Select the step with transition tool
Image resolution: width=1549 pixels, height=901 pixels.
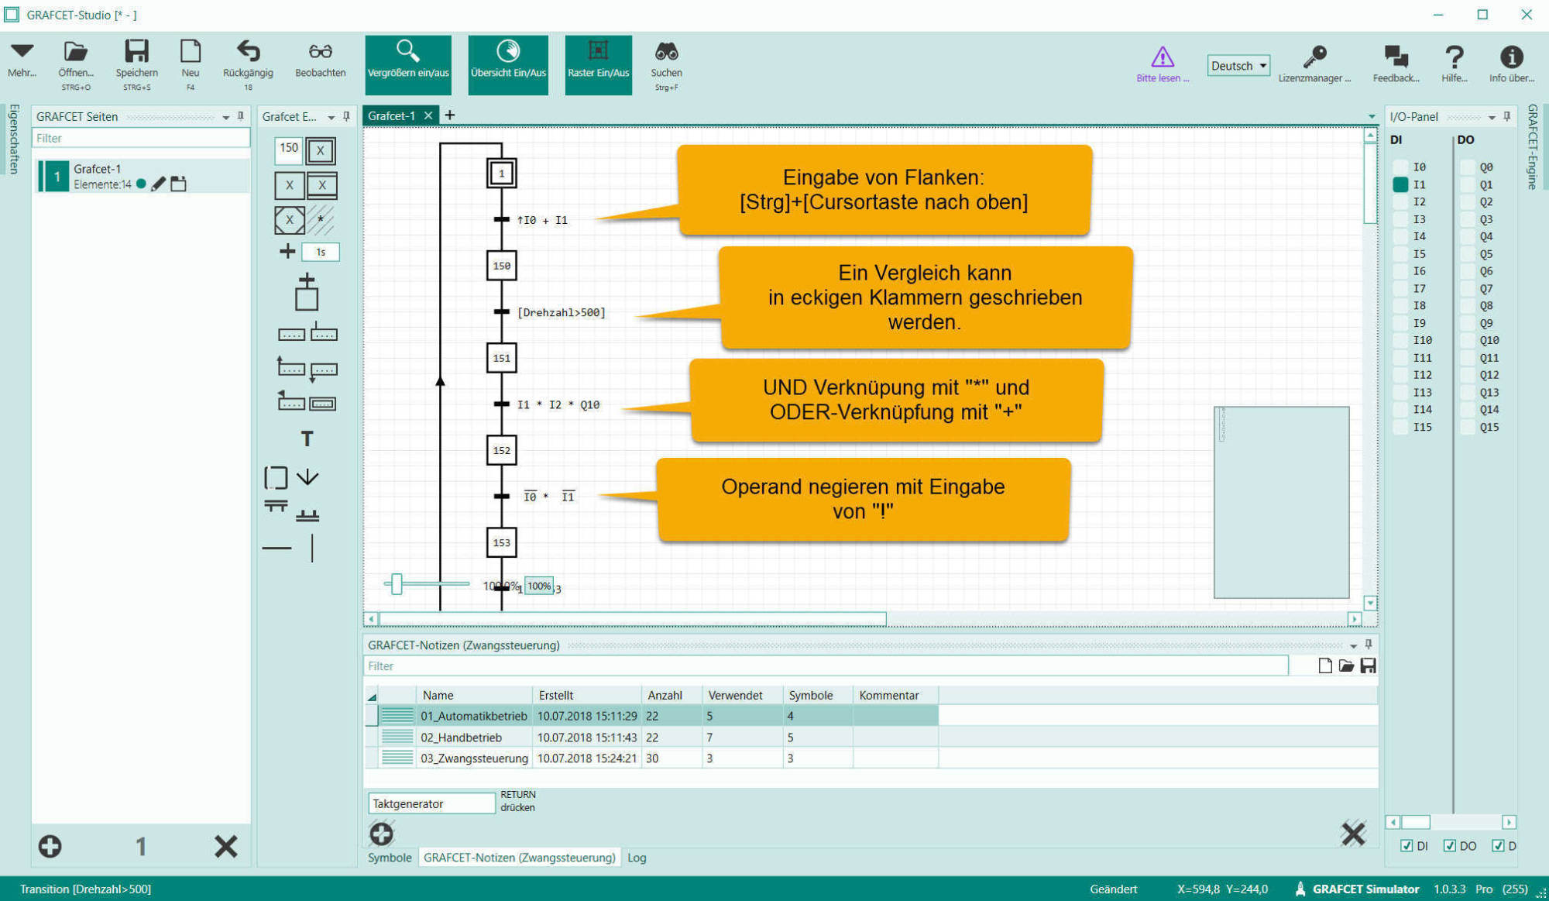pos(307,292)
